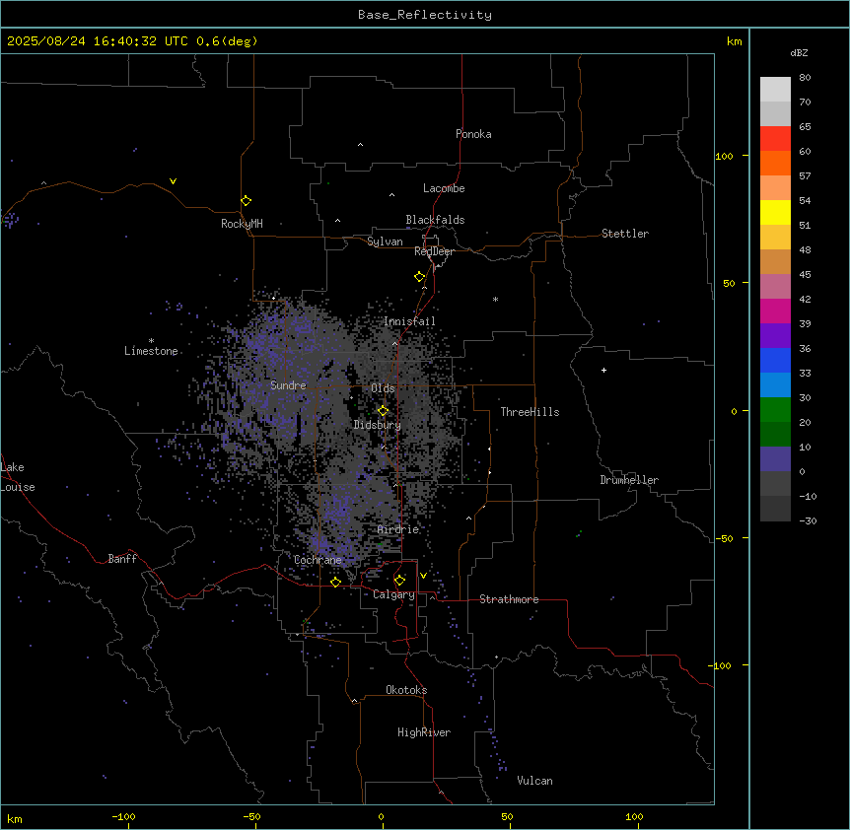Click the Okotoks town label
This screenshot has width=850, height=830.
coord(406,690)
